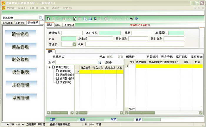Switch to the 查询统计 tab

[69, 25]
